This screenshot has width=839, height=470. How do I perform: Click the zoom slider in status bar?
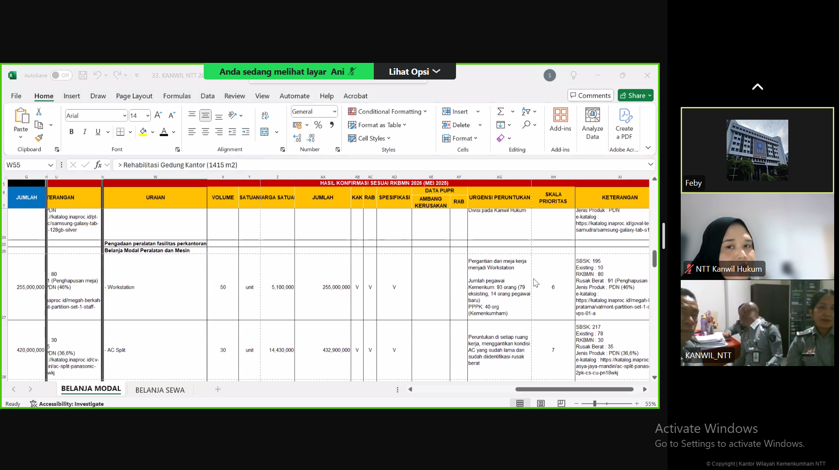595,404
